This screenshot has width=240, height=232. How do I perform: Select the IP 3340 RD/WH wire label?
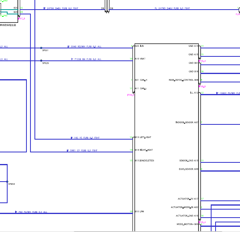pyautogui.click(x=85, y=46)
